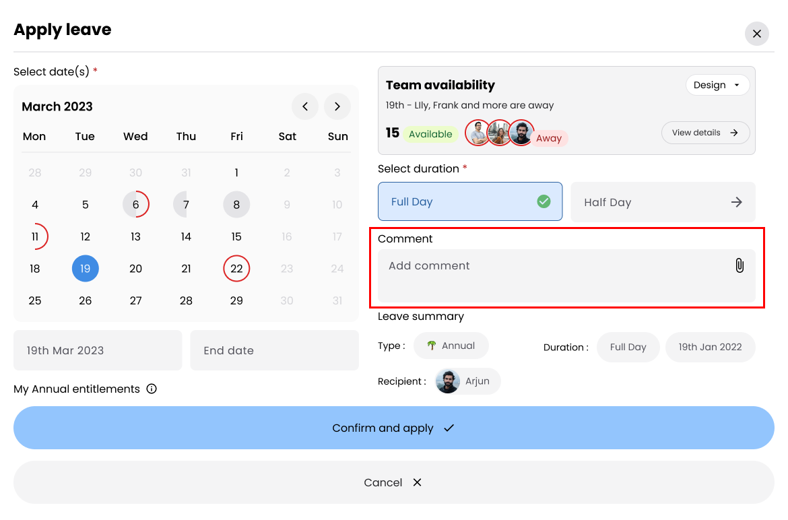
Task: Click the away team members' avatars
Action: (x=500, y=133)
